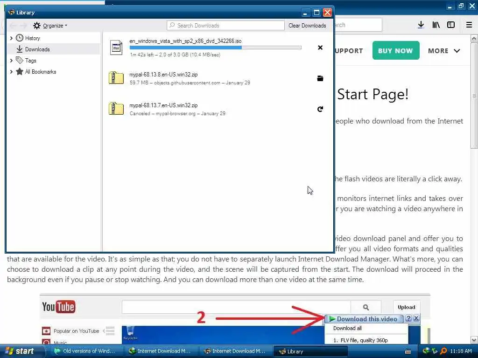478x358 pixels.
Task: Click help question icon in video panel image
Action: (x=408, y=319)
